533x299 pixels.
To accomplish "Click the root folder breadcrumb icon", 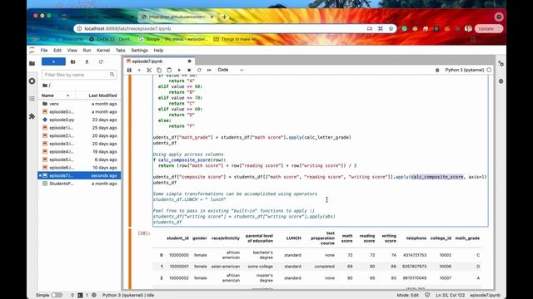I will point(45,86).
